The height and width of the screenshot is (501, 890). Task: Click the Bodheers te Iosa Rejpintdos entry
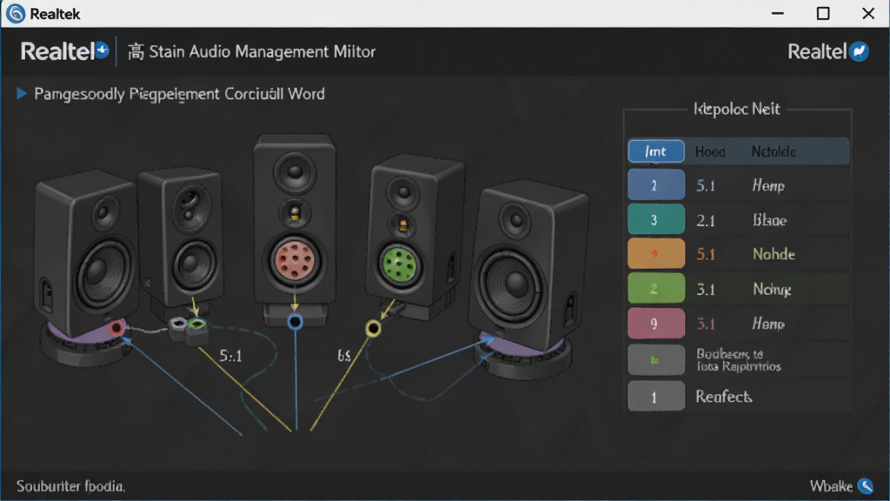tap(739, 360)
